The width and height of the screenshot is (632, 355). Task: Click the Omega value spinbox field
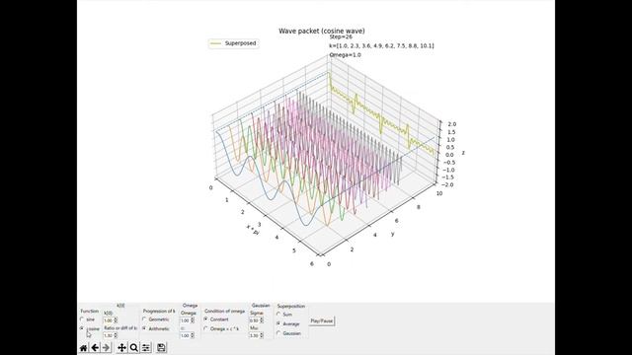(185, 320)
